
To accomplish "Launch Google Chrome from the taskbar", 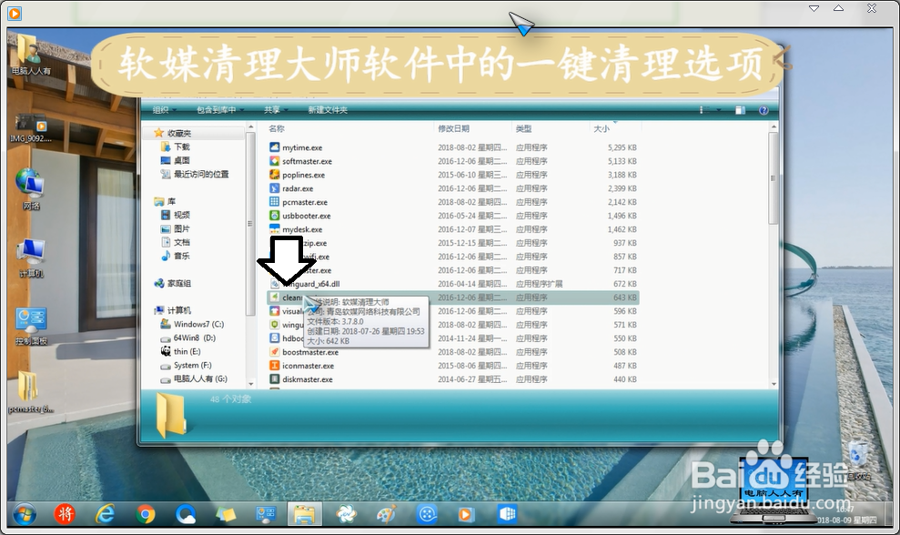I will point(146,514).
